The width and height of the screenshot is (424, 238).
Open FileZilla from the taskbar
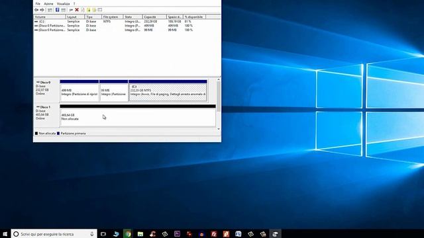tap(214, 233)
